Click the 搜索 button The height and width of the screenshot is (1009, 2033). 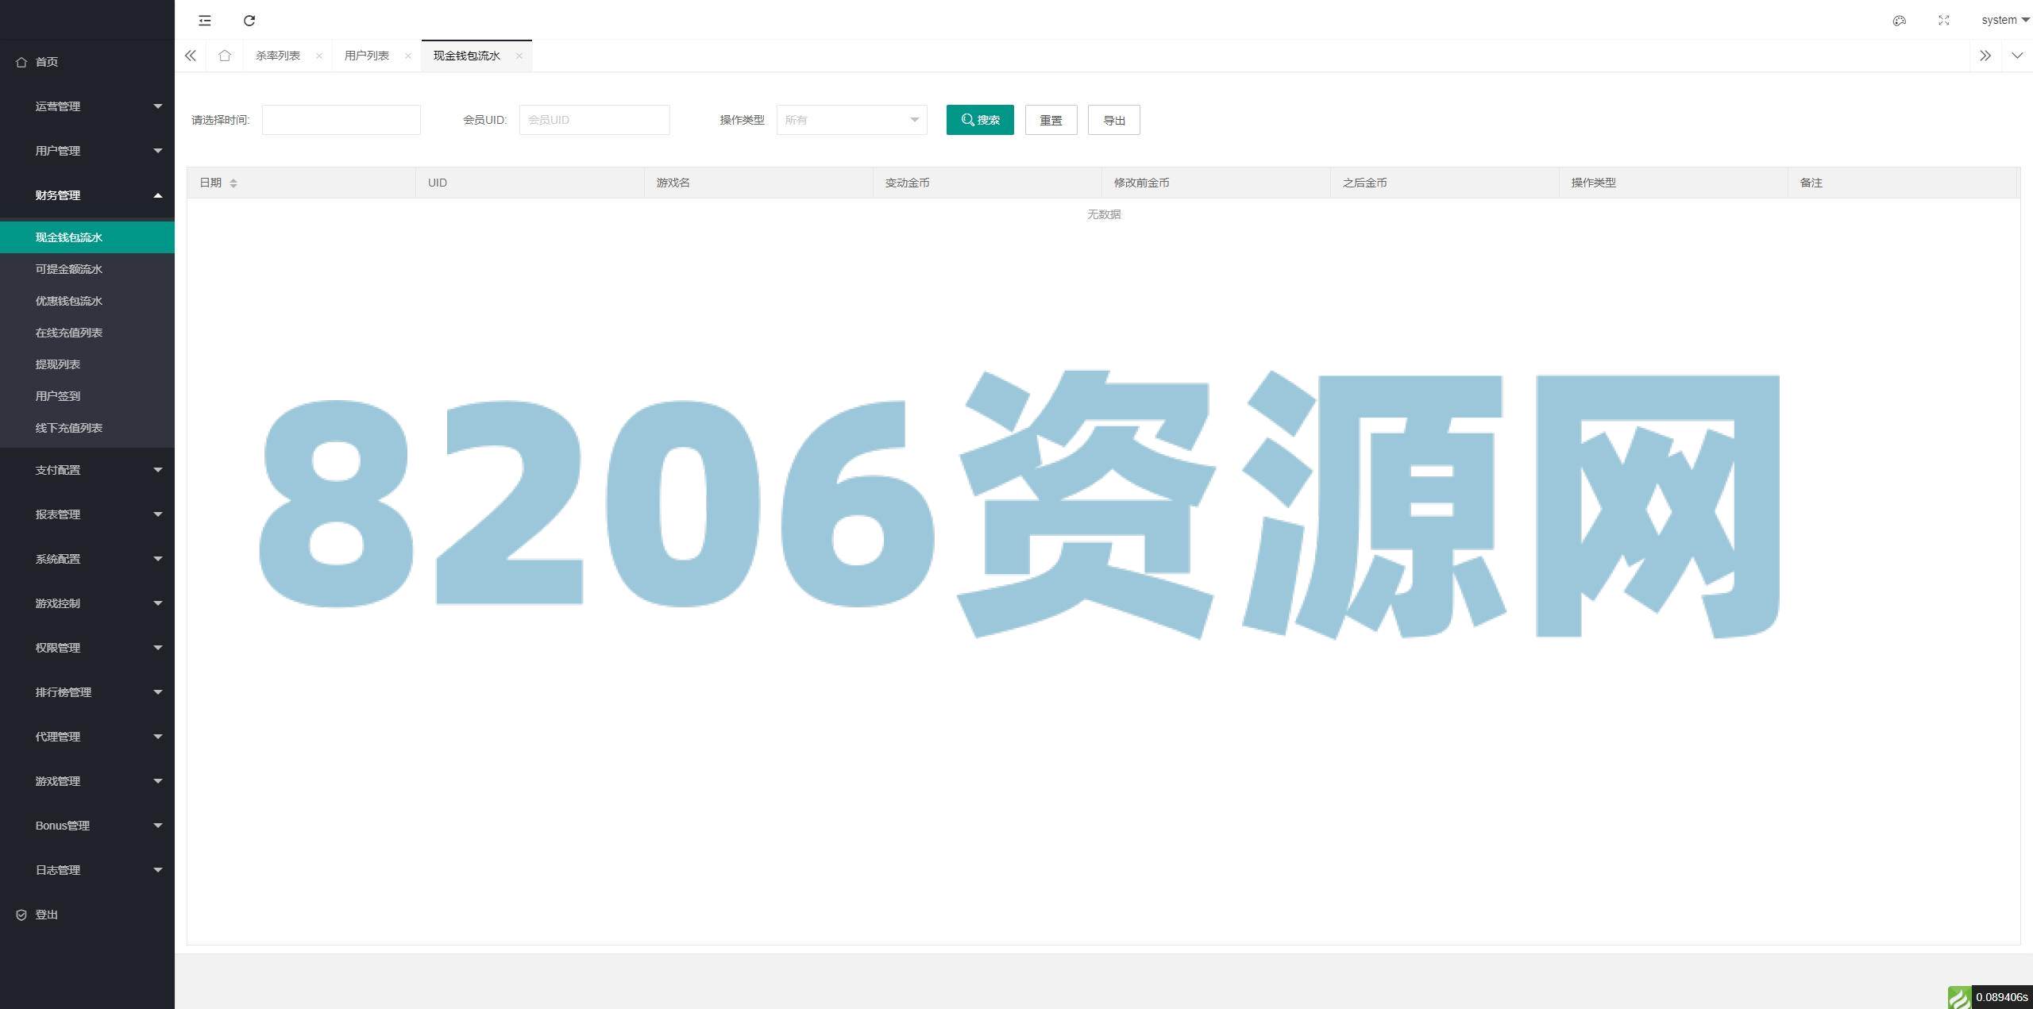[979, 120]
